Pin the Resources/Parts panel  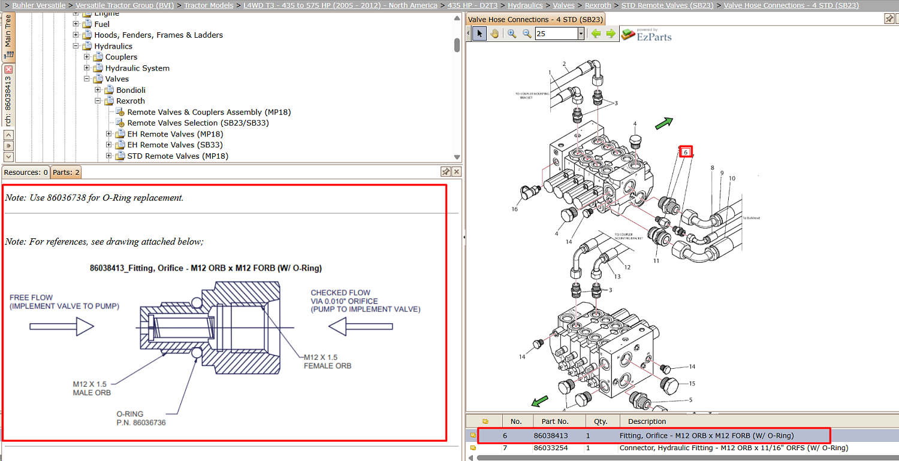point(445,172)
